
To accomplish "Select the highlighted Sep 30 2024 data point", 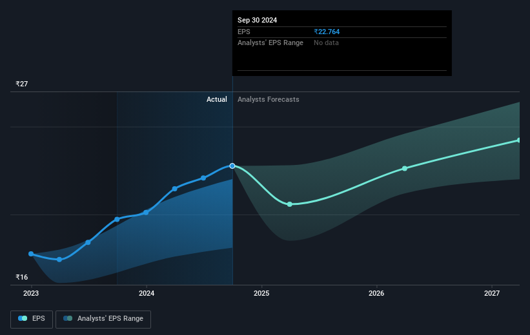I will pos(232,166).
